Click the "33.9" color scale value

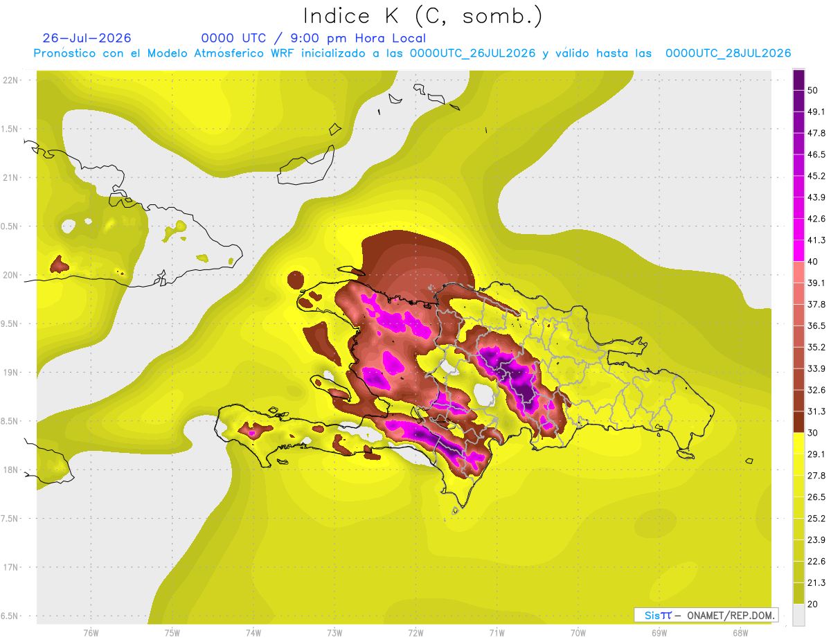pos(816,368)
